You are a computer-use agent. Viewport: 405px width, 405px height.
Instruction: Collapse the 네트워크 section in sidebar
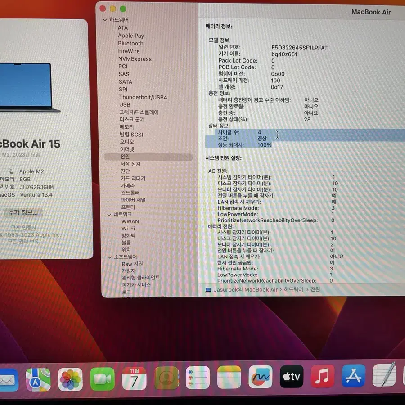(109, 214)
